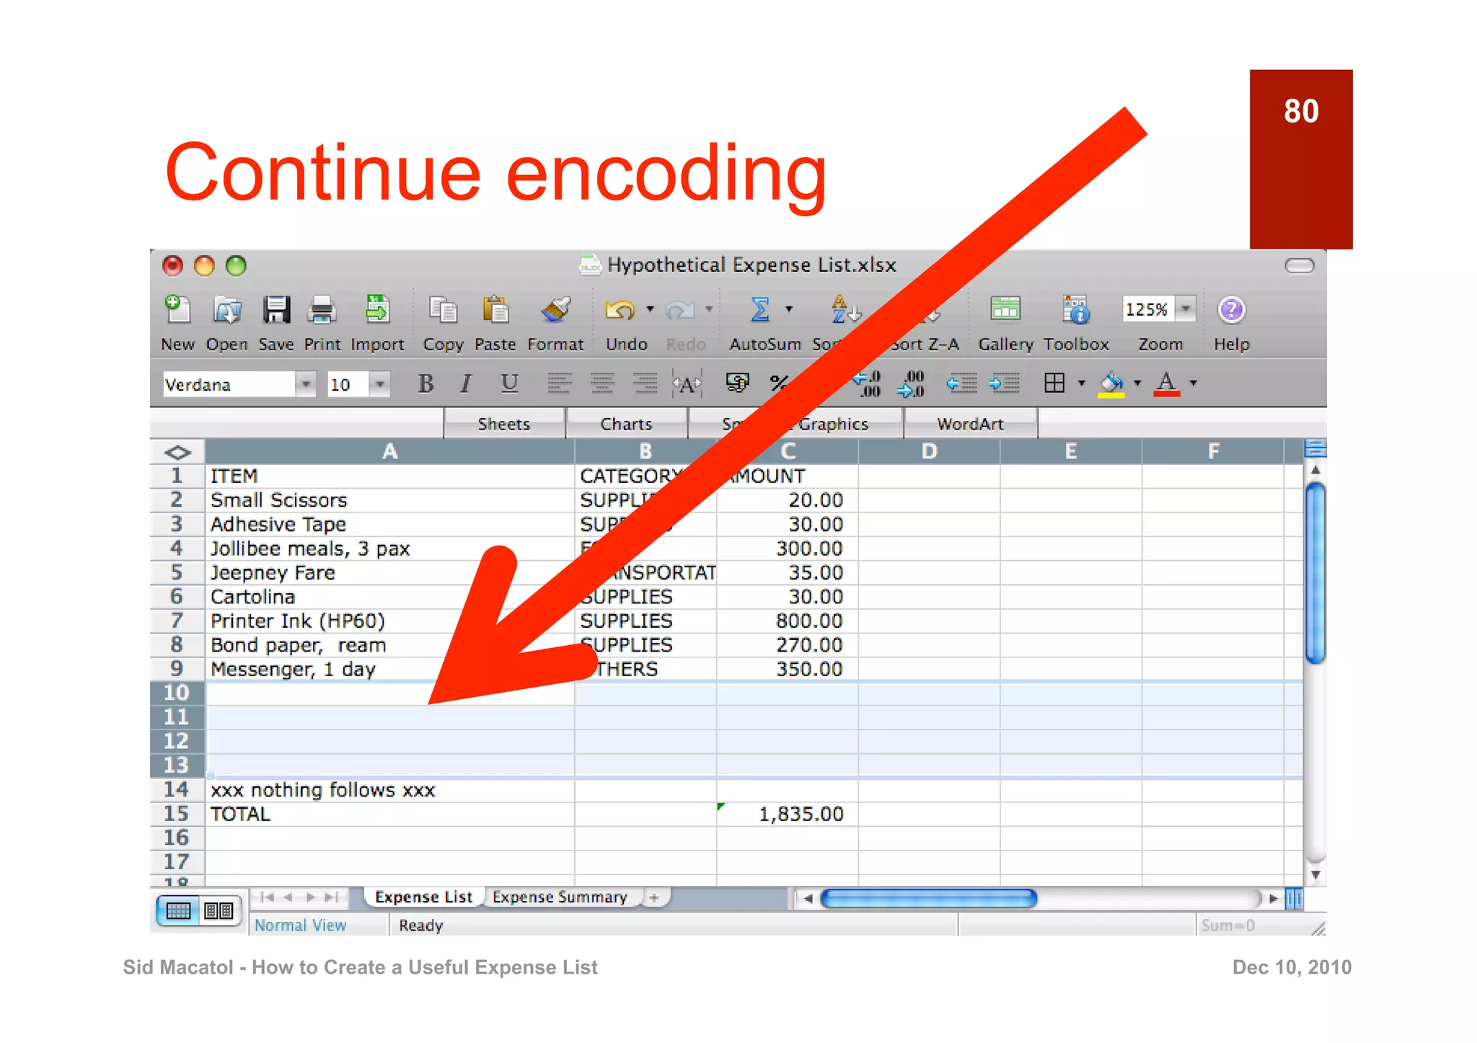Viewport: 1477px width, 1043px height.
Task: Click the merge and center icon
Action: pos(687,383)
